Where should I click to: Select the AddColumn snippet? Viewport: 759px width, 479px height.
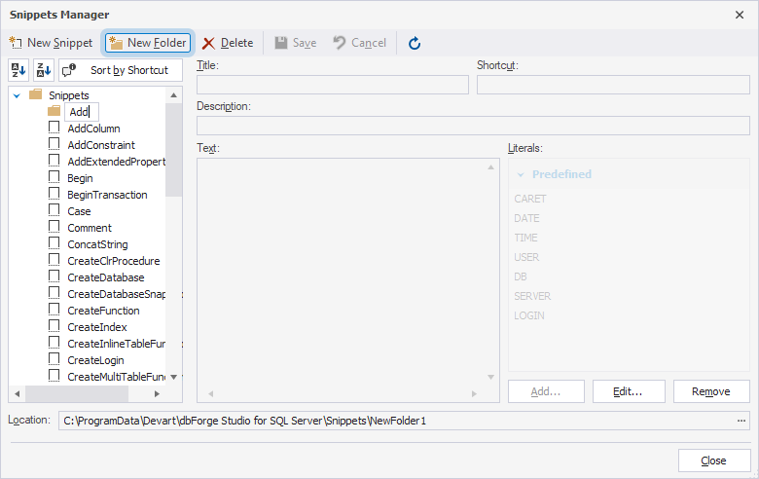[94, 129]
